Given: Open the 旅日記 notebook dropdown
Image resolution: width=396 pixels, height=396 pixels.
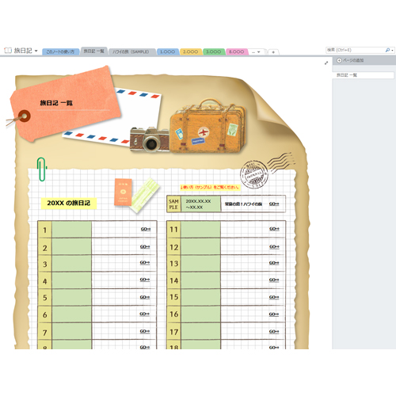Looking at the screenshot, I should click(x=36, y=51).
